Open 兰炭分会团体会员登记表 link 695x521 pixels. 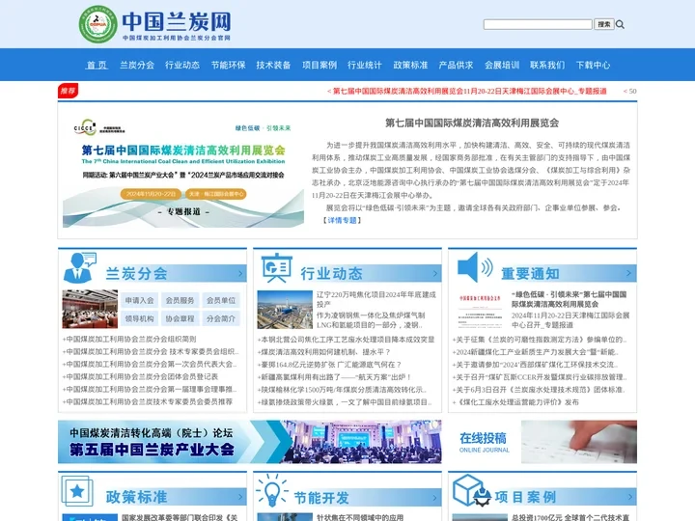coord(140,376)
